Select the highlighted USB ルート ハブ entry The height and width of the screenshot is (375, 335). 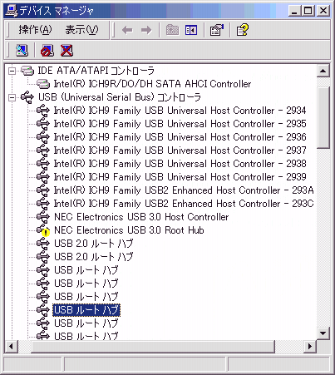(x=86, y=310)
